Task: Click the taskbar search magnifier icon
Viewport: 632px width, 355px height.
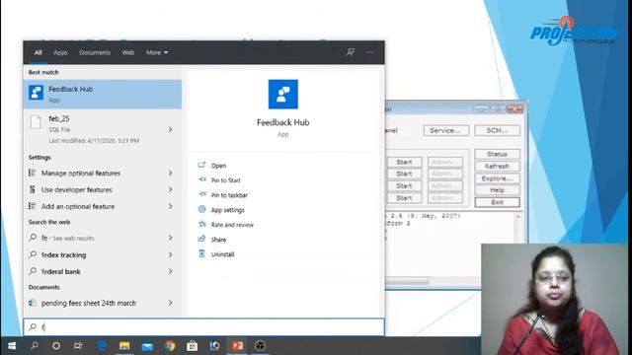Action: pyautogui.click(x=35, y=346)
